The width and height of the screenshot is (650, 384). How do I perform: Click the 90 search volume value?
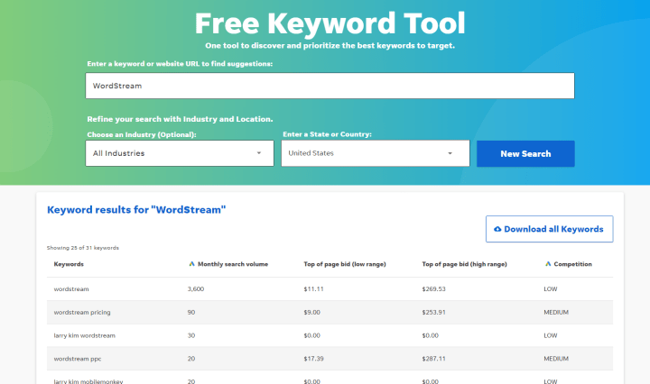[191, 313]
